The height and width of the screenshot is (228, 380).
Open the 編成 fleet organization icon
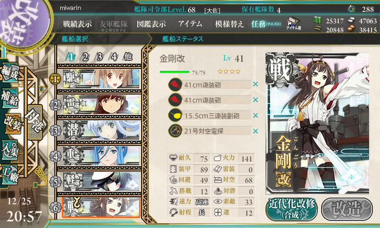pyautogui.click(x=10, y=72)
